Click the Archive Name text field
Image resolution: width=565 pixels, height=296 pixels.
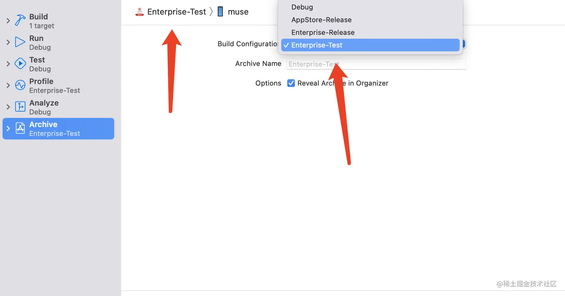[376, 64]
